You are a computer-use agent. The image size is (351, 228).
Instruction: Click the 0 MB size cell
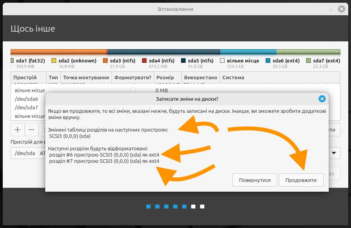point(161,90)
